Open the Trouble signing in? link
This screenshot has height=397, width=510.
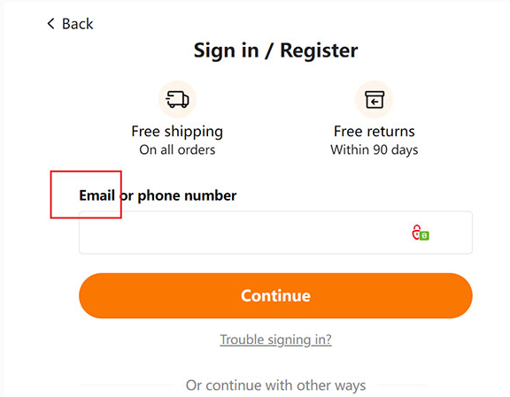coord(275,340)
